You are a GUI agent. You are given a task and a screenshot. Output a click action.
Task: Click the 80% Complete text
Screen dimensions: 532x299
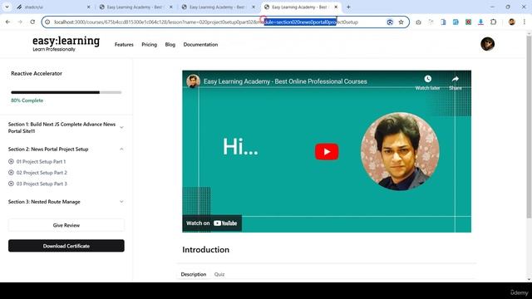tap(27, 100)
